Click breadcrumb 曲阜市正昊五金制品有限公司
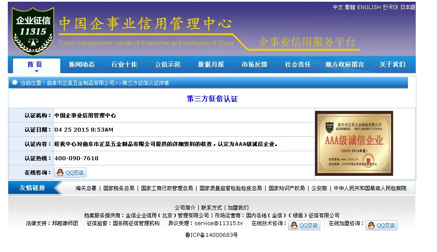Viewport: 437px width, 252px height. pos(81,83)
